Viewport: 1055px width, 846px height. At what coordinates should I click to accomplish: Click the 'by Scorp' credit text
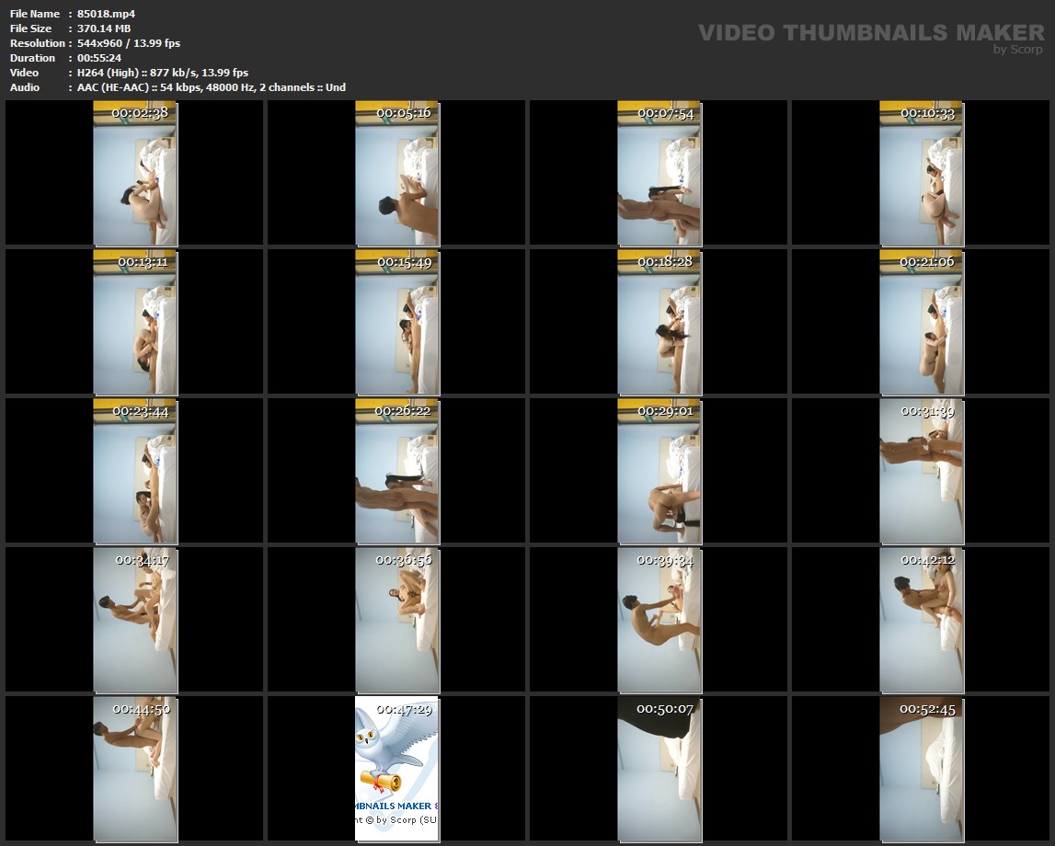coord(1017,50)
